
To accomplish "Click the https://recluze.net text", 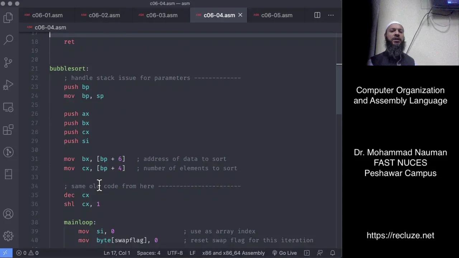I will [x=400, y=235].
